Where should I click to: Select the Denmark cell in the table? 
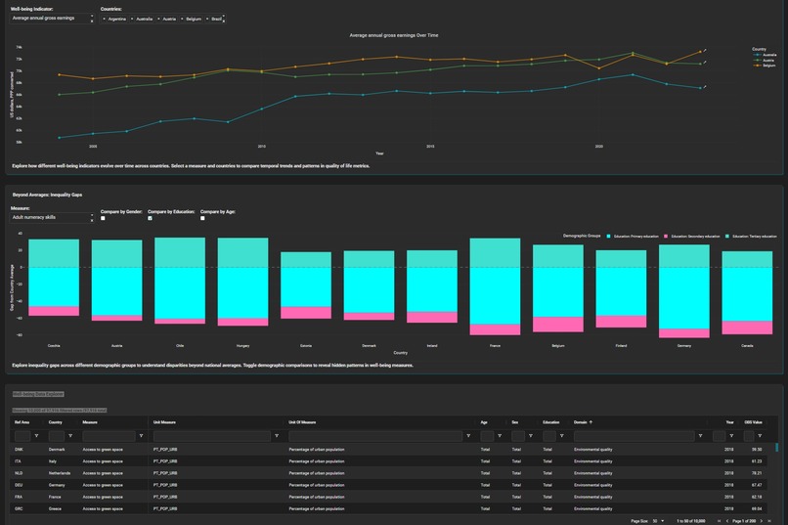(57, 450)
